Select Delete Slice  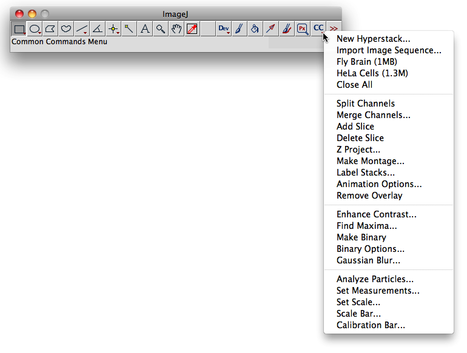pyautogui.click(x=389, y=138)
